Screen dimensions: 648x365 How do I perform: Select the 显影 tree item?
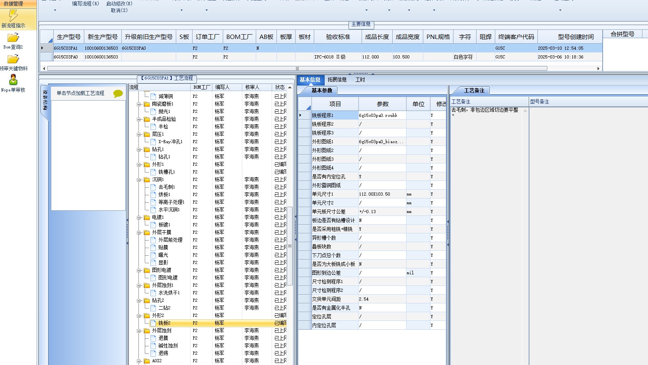click(x=163, y=263)
